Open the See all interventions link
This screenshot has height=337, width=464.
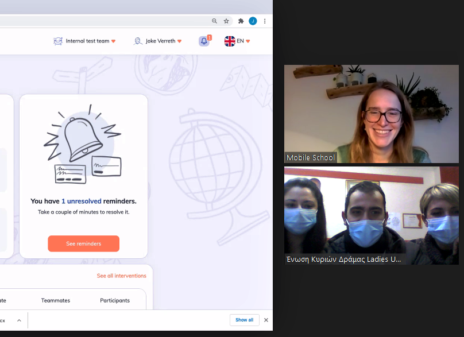[121, 276]
